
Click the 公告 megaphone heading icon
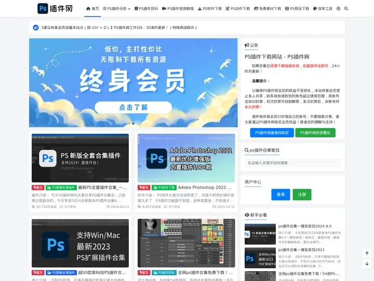click(247, 45)
